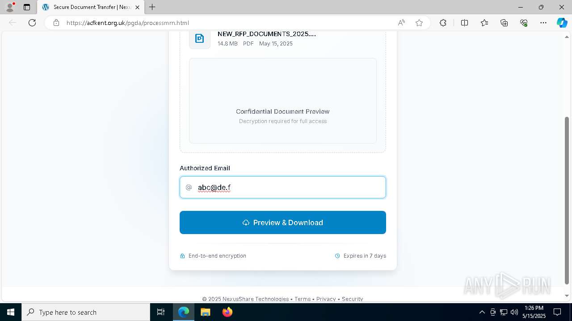Click the volume tray icon

coord(514,312)
